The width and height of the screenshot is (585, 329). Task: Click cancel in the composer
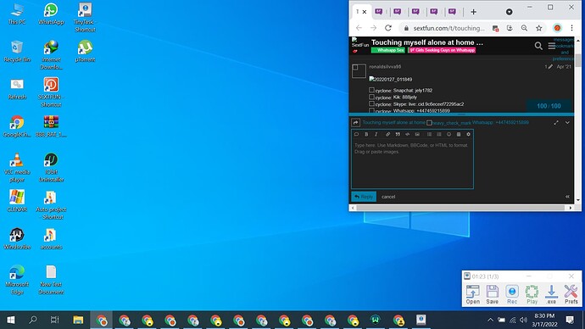[x=388, y=197]
